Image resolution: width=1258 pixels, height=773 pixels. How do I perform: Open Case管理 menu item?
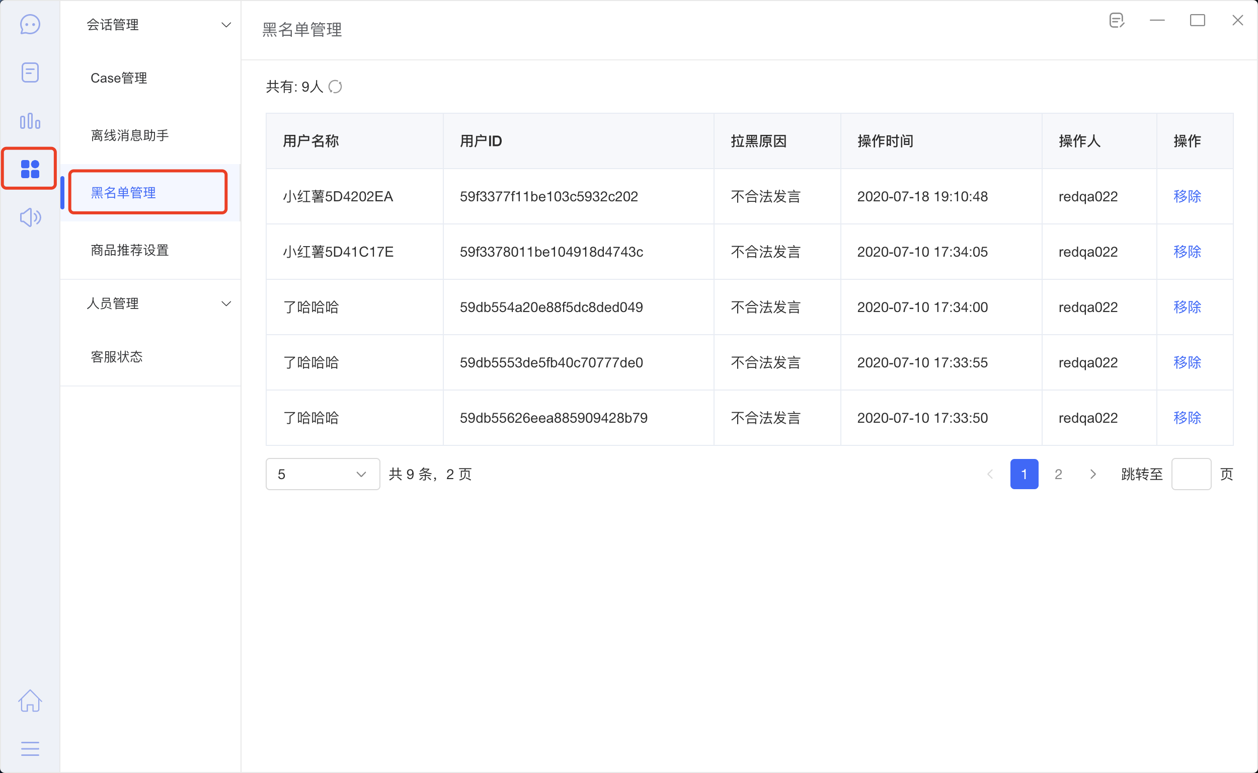click(x=119, y=78)
